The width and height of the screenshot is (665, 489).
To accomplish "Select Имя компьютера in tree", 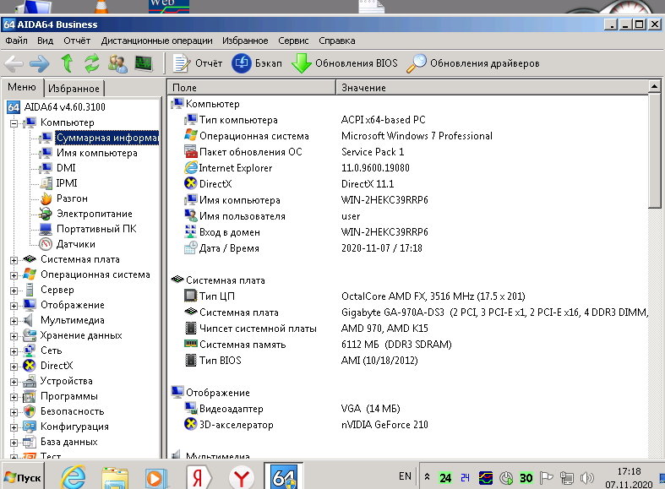I will click(x=96, y=153).
